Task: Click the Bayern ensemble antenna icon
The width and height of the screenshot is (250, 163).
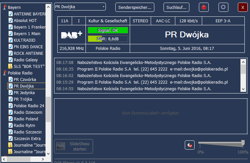Action: pos(5,7)
